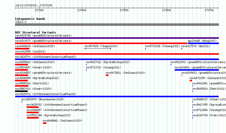226x133 pixels.
Task: Click the gray 12p12.3 cytogenetic band
Action: click(x=117, y=25)
